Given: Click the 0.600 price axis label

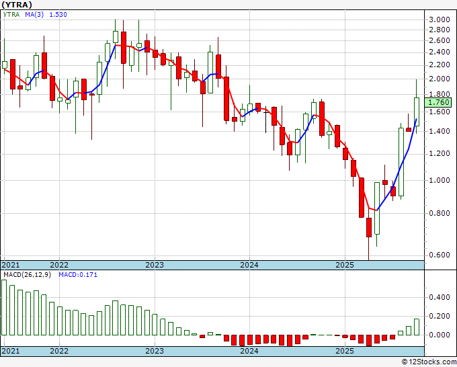Looking at the screenshot, I should [440, 255].
